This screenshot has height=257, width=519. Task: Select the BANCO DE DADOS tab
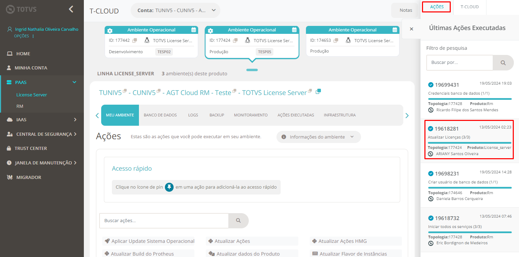pyautogui.click(x=160, y=115)
